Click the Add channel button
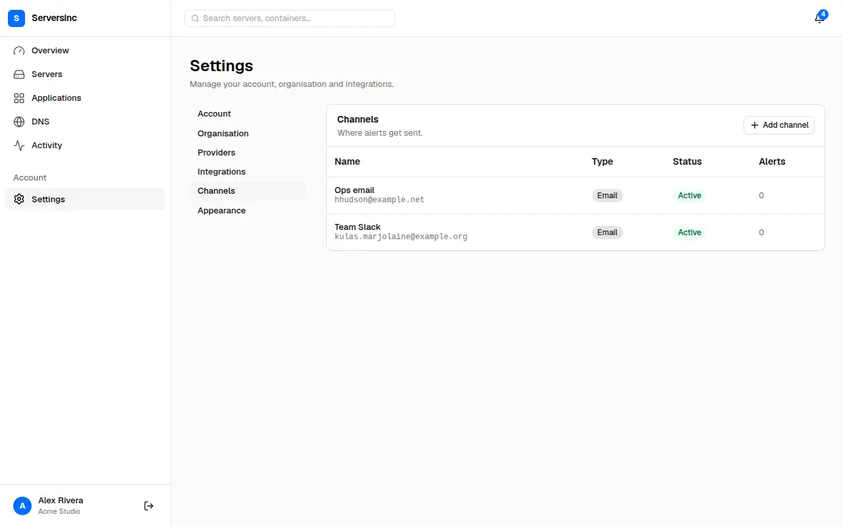The width and height of the screenshot is (843, 527). coord(779,125)
